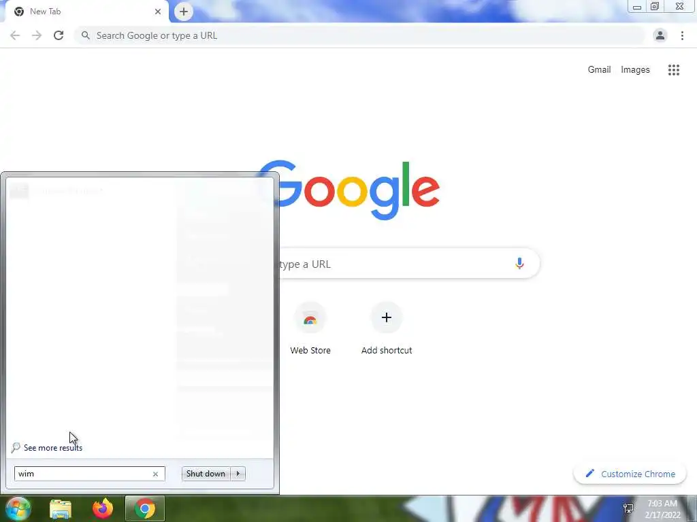Viewport: 697px width, 522px height.
Task: Close the New Tab tab
Action: 158,12
